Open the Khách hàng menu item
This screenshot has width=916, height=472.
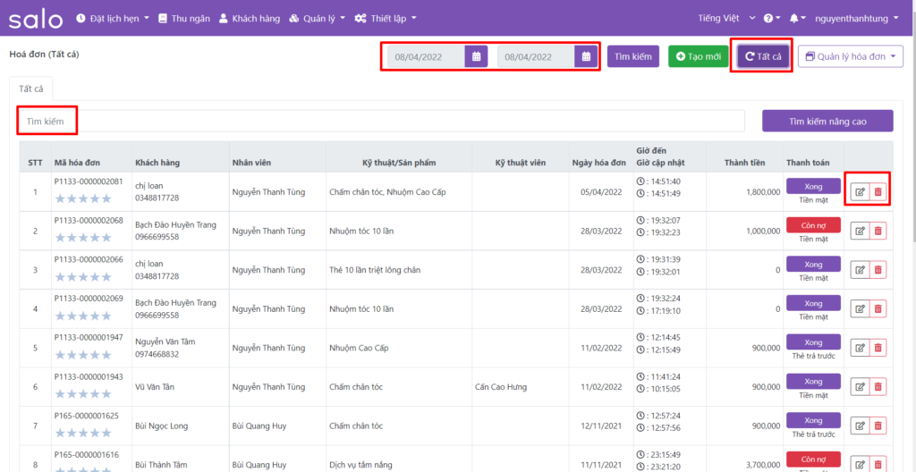[x=250, y=18]
